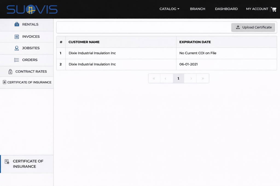
Task: Go to My Account
Action: (x=257, y=9)
